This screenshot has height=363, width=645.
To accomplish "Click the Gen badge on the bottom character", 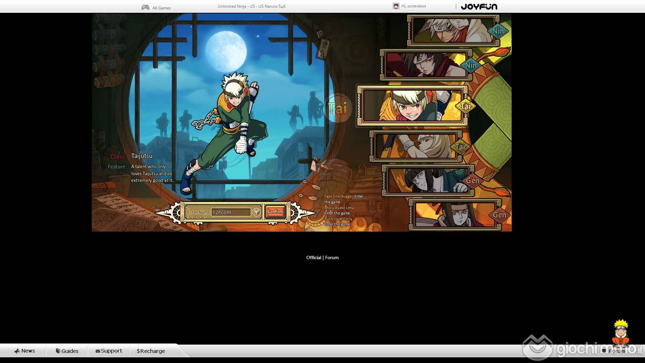I will click(499, 215).
